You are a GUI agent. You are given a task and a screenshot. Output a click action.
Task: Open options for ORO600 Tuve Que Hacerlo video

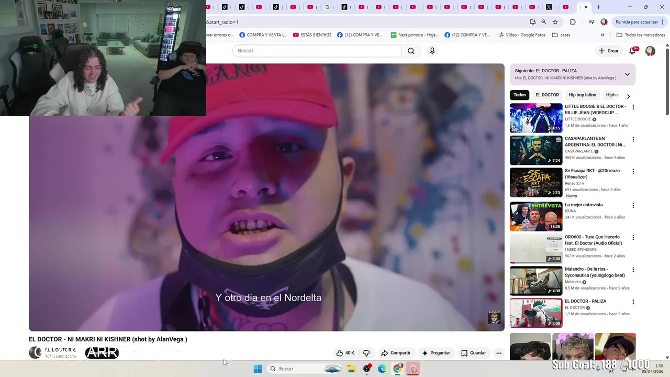pyautogui.click(x=633, y=238)
